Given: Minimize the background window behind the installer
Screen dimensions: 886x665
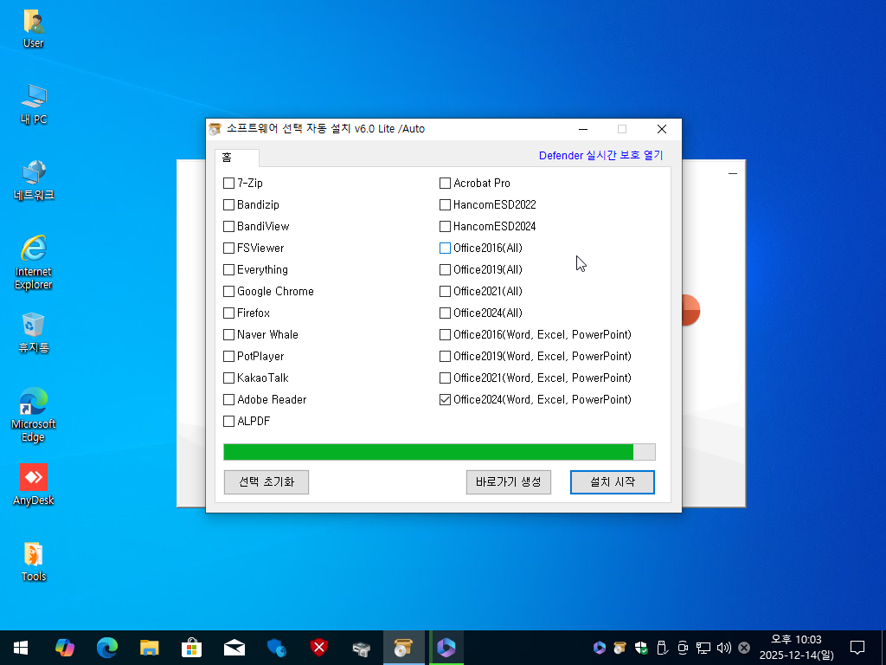Looking at the screenshot, I should 733,173.
